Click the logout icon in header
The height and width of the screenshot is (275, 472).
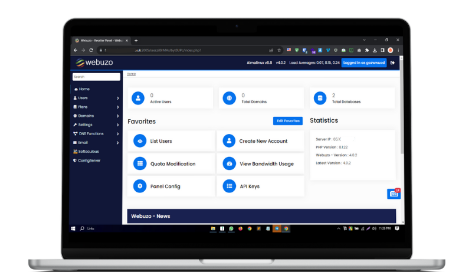[392, 63]
